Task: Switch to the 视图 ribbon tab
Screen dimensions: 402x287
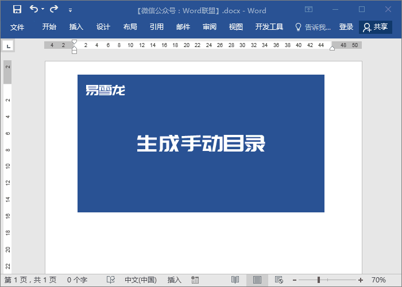Action: click(236, 26)
